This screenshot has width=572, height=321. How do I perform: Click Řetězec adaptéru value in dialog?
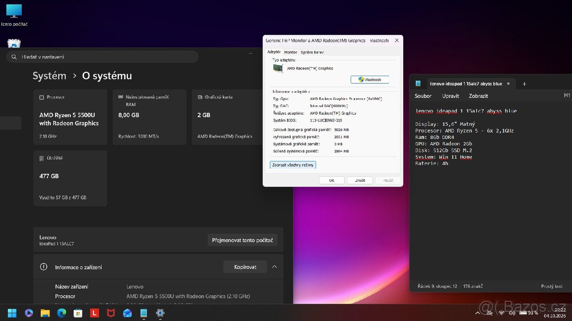[x=333, y=113]
